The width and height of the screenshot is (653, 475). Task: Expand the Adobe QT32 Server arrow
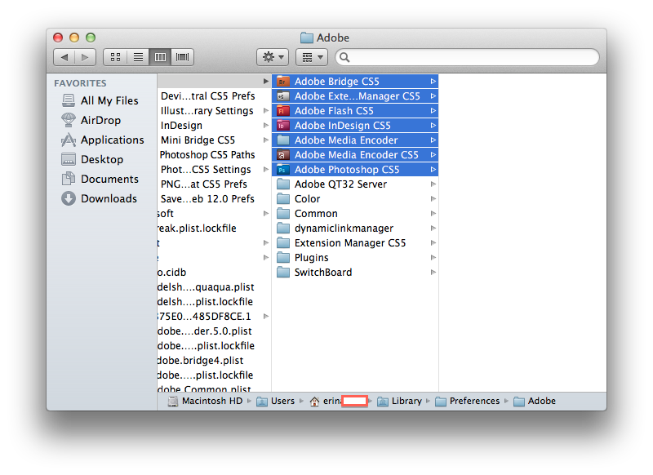point(433,184)
